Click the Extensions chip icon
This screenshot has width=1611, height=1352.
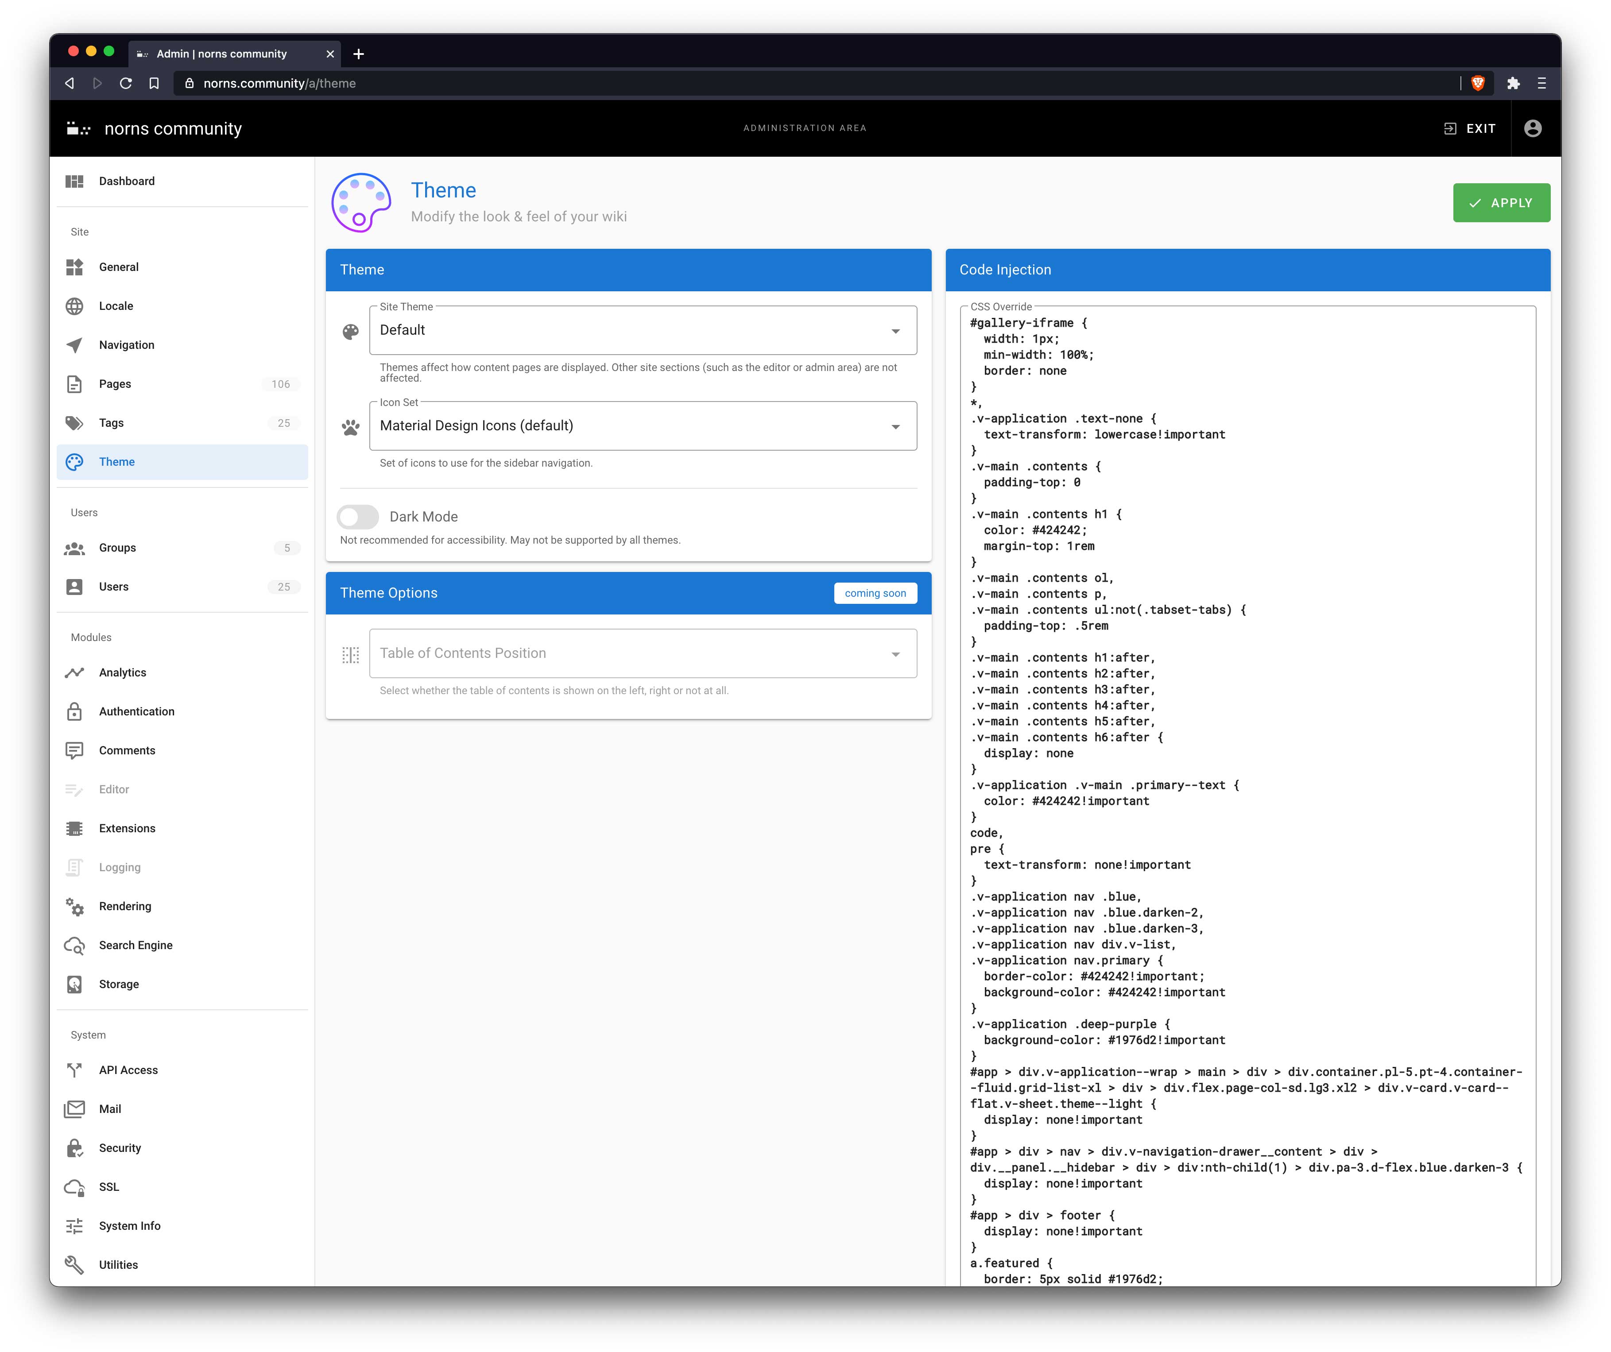tap(74, 828)
